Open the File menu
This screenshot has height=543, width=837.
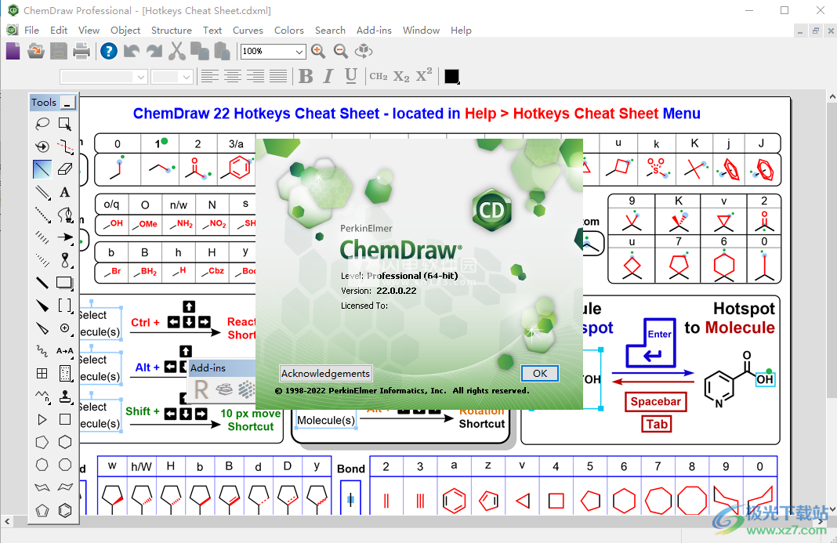[32, 31]
